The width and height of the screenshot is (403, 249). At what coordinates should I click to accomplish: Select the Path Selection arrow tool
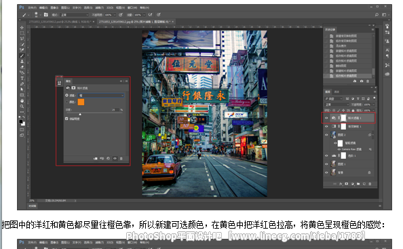[22, 90]
